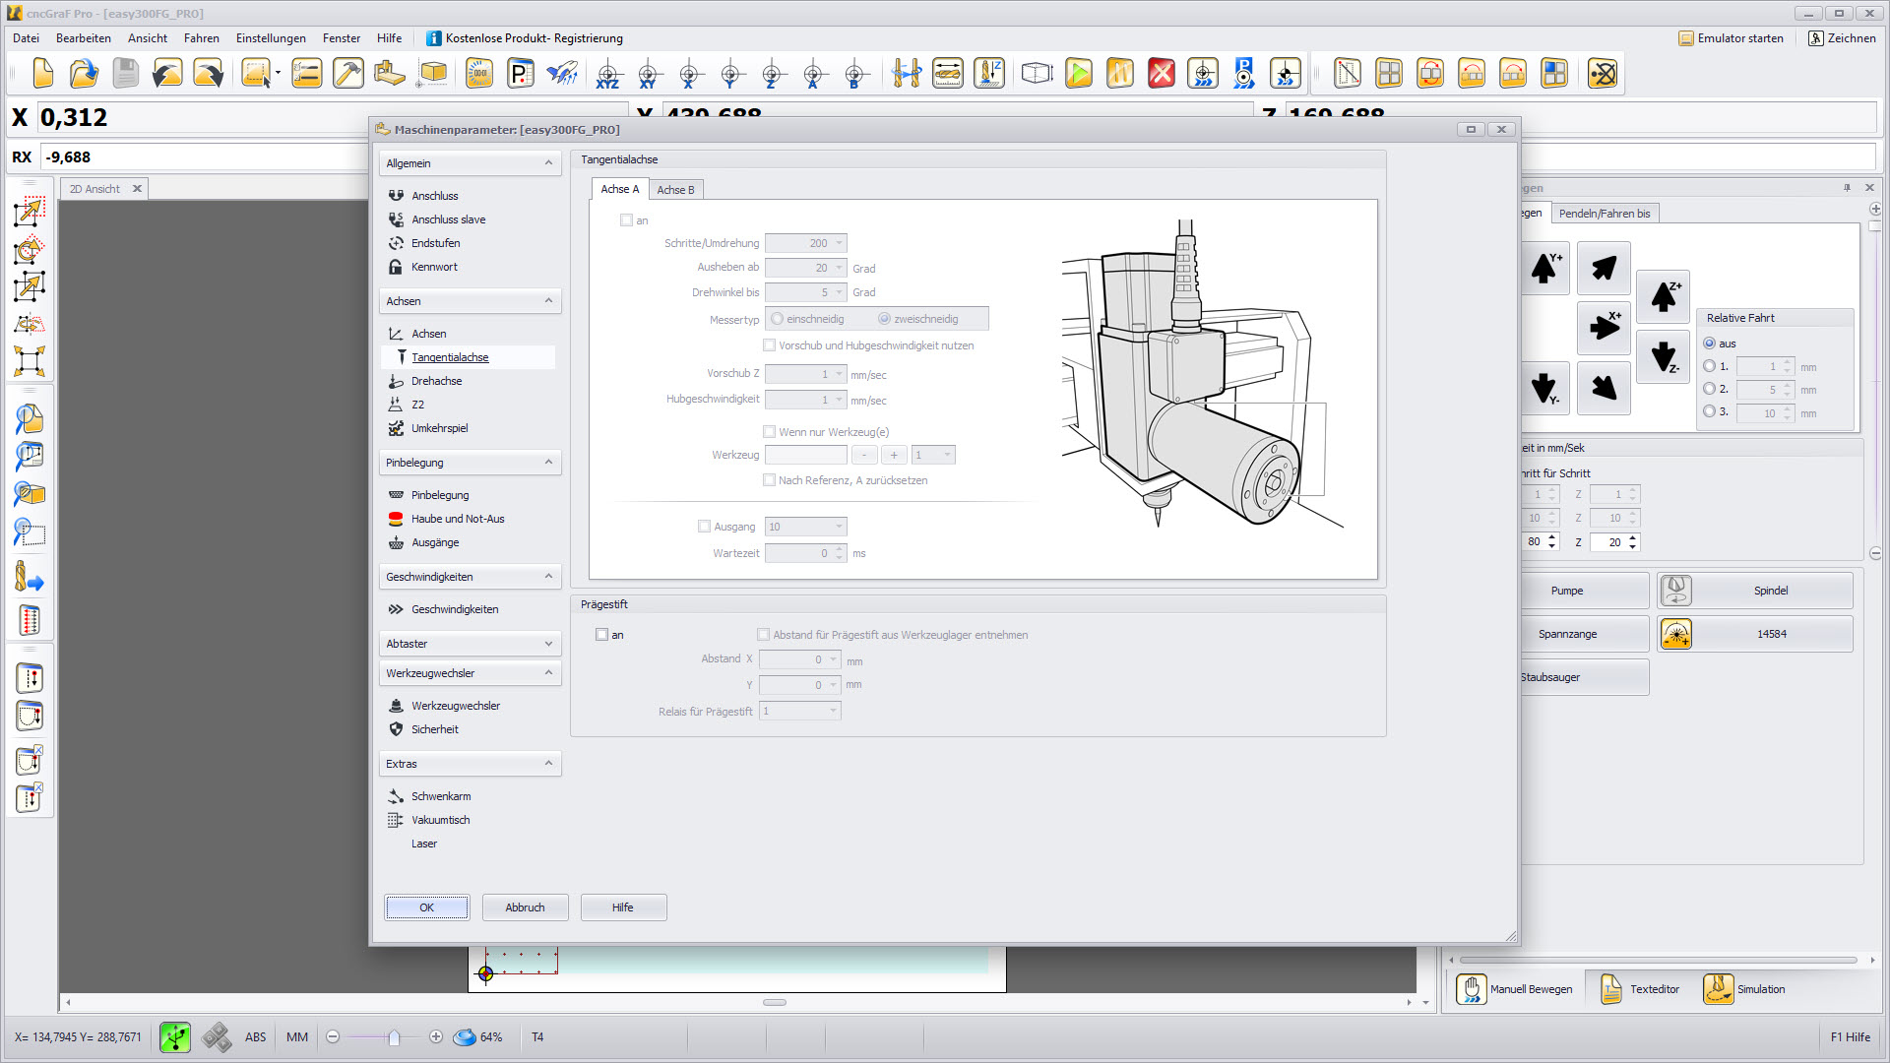
Task: Click the crossed-out snap icon at toolbar end
Action: pyautogui.click(x=1603, y=74)
